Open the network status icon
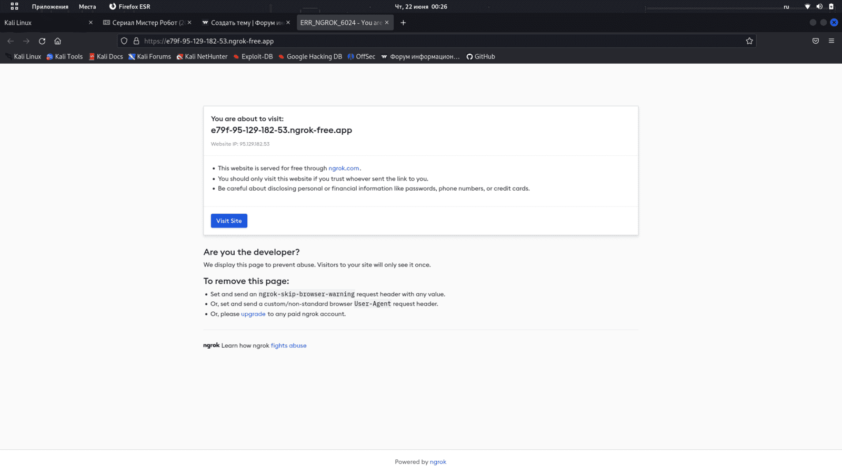 pyautogui.click(x=807, y=6)
